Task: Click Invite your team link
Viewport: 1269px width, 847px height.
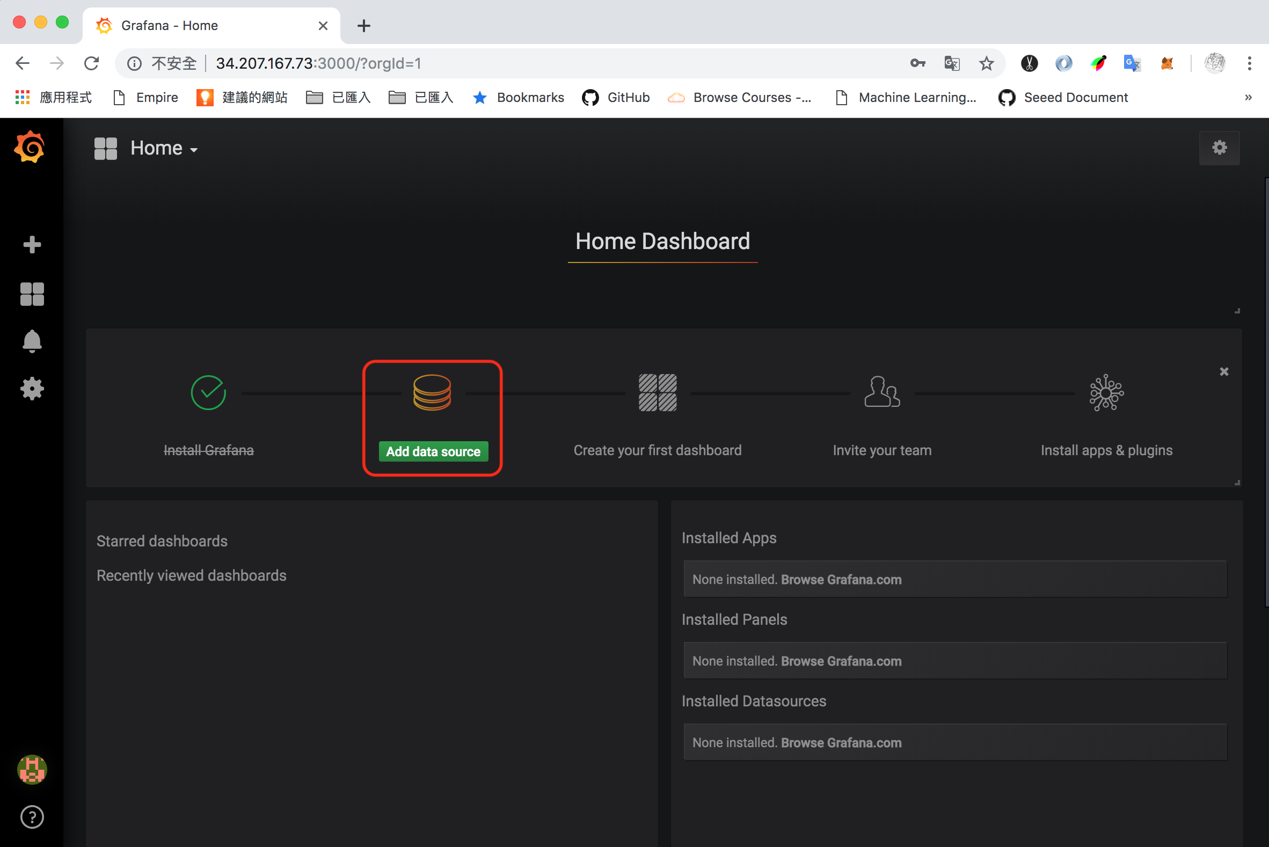Action: [x=881, y=450]
